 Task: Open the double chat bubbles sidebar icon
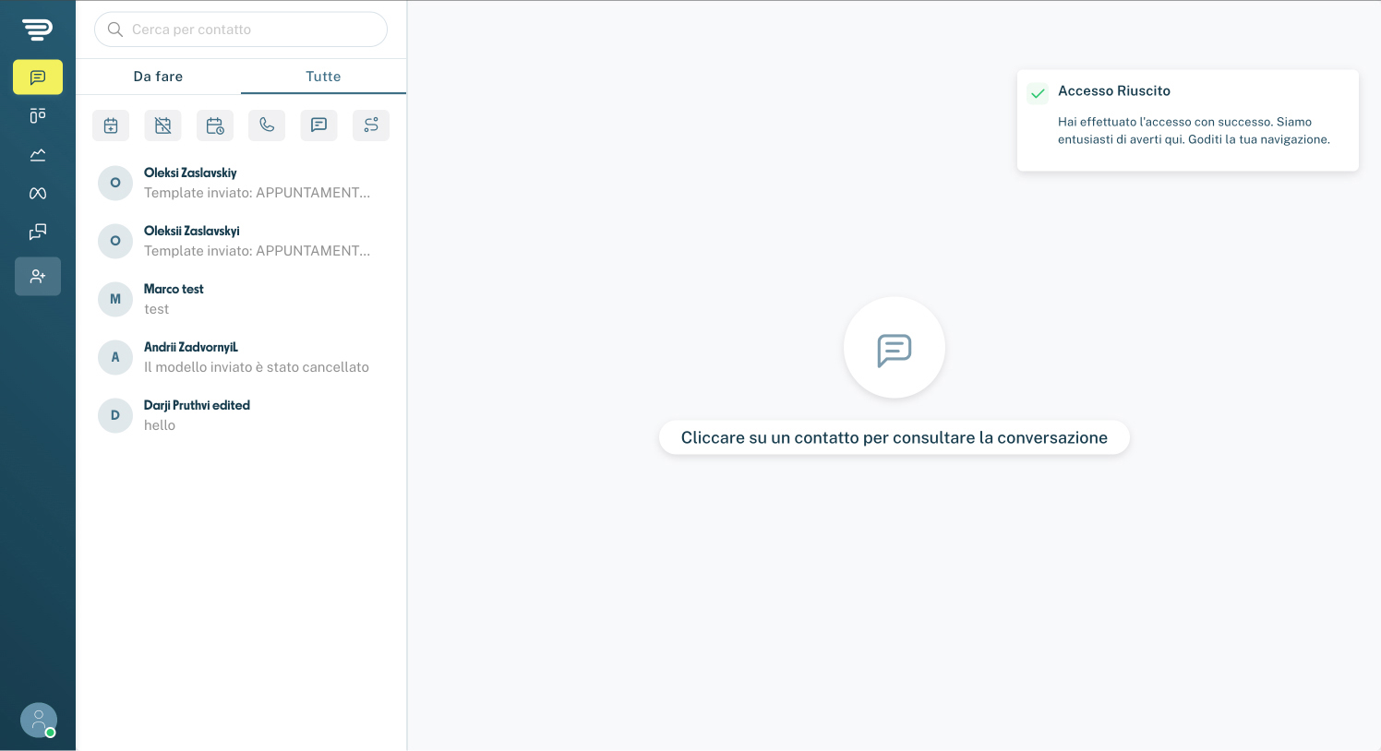coord(38,232)
